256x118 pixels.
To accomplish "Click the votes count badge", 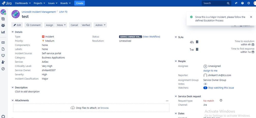I will pyautogui.click(x=205, y=84).
